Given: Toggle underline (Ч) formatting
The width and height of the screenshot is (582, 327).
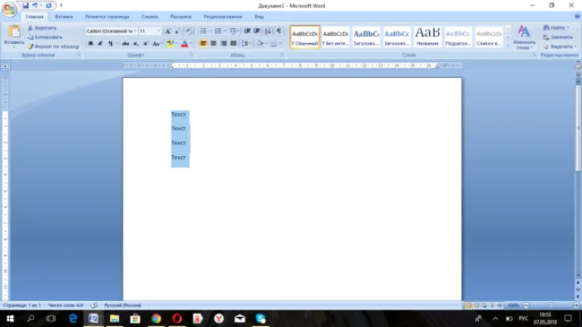Looking at the screenshot, I should [110, 43].
